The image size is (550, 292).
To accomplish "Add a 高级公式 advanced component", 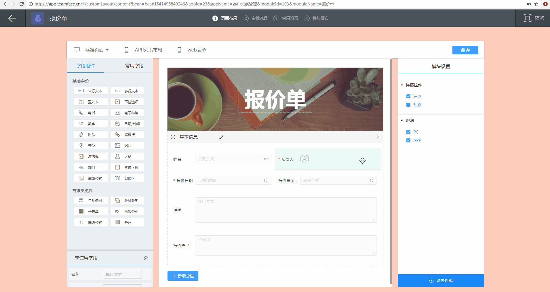I will 91,222.
